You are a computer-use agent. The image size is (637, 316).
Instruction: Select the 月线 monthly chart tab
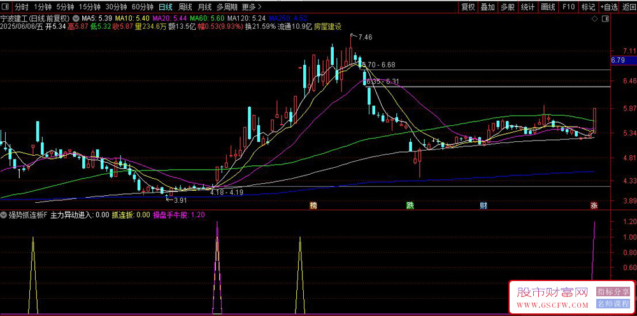coord(204,7)
